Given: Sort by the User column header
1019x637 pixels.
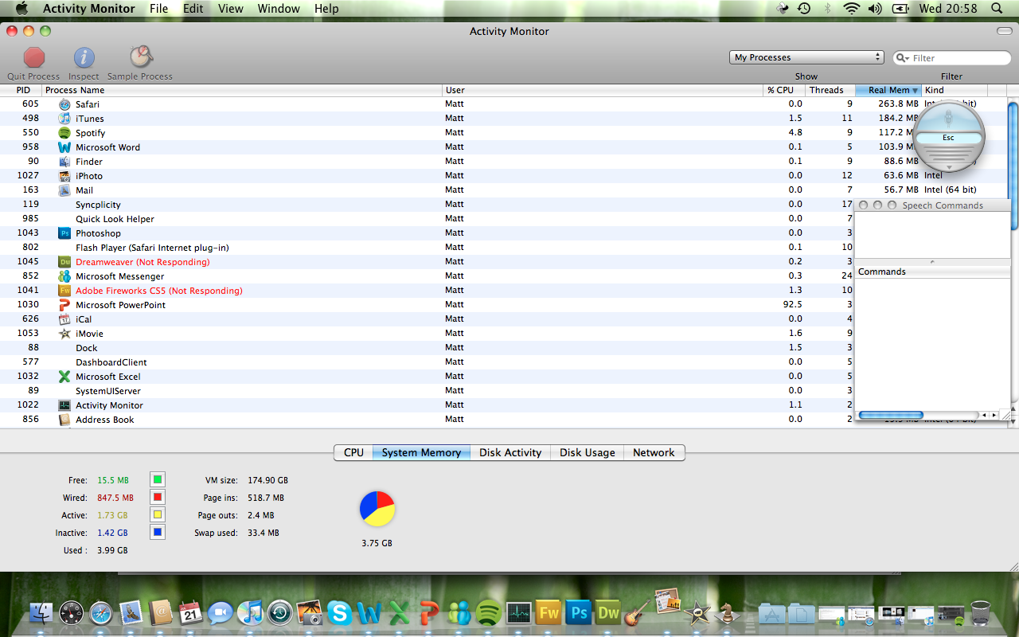Looking at the screenshot, I should pos(603,90).
